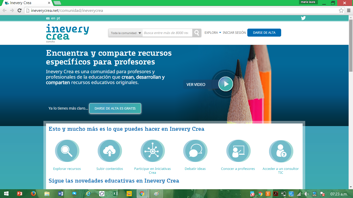Click the network signal tray icon
353x198 pixels.
pyautogui.click(x=299, y=194)
